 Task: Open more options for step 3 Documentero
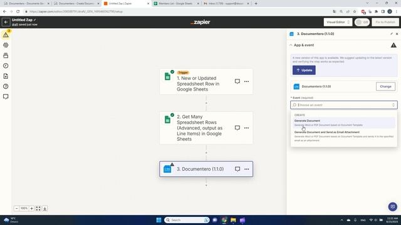246,169
